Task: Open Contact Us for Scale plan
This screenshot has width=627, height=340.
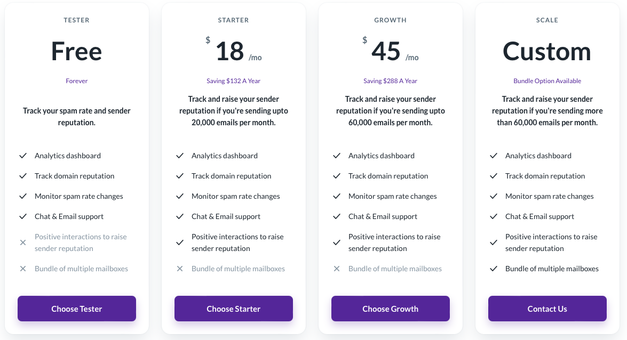Action: click(547, 309)
